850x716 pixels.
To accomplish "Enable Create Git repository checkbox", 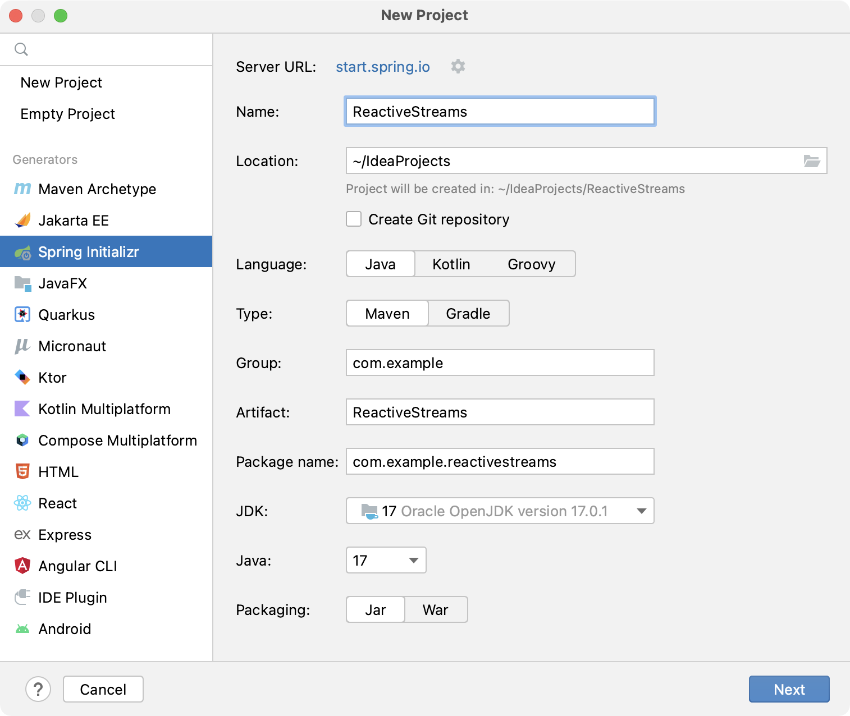I will click(x=354, y=219).
